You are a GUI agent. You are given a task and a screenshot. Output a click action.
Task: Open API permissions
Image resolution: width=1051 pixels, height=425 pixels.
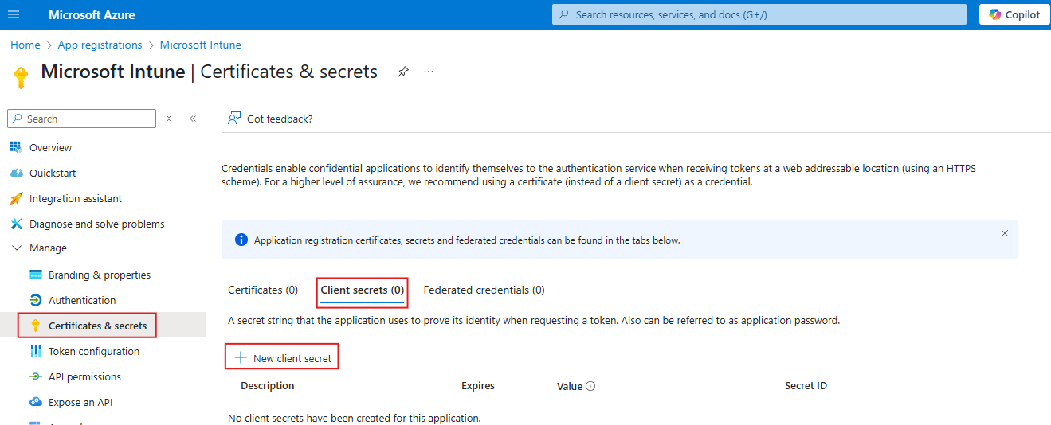(x=84, y=376)
